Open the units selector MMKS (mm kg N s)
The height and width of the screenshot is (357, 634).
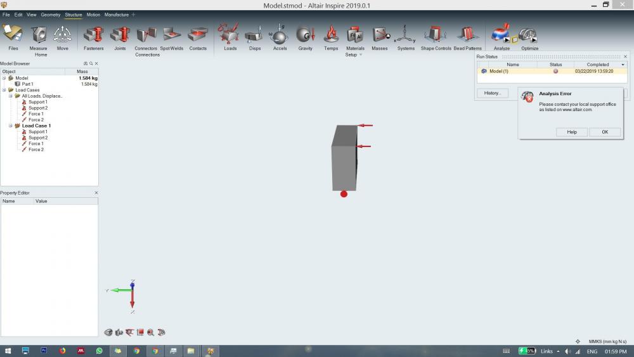607,342
